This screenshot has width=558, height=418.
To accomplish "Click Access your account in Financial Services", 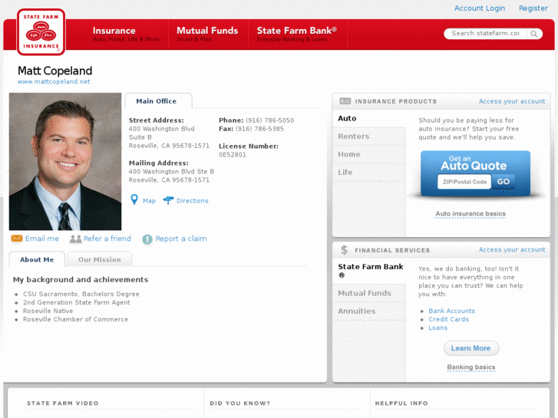I will (x=512, y=249).
